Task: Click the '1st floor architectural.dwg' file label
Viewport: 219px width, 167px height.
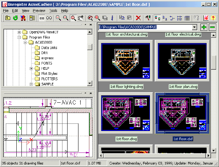Action: click(x=127, y=34)
